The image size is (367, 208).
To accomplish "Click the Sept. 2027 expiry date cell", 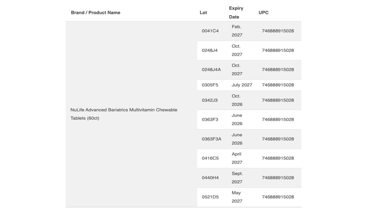I will 237,178.
